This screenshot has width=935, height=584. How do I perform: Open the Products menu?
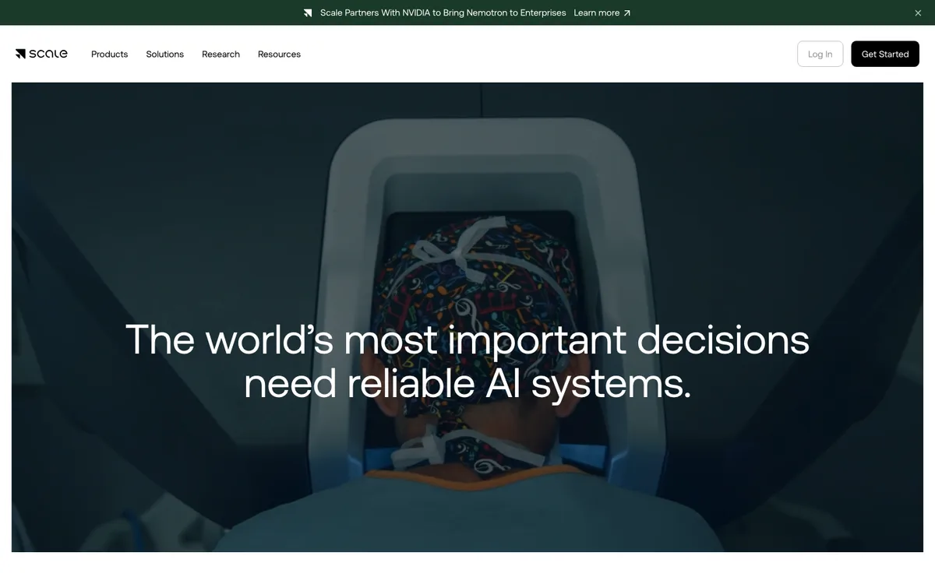[x=110, y=55]
